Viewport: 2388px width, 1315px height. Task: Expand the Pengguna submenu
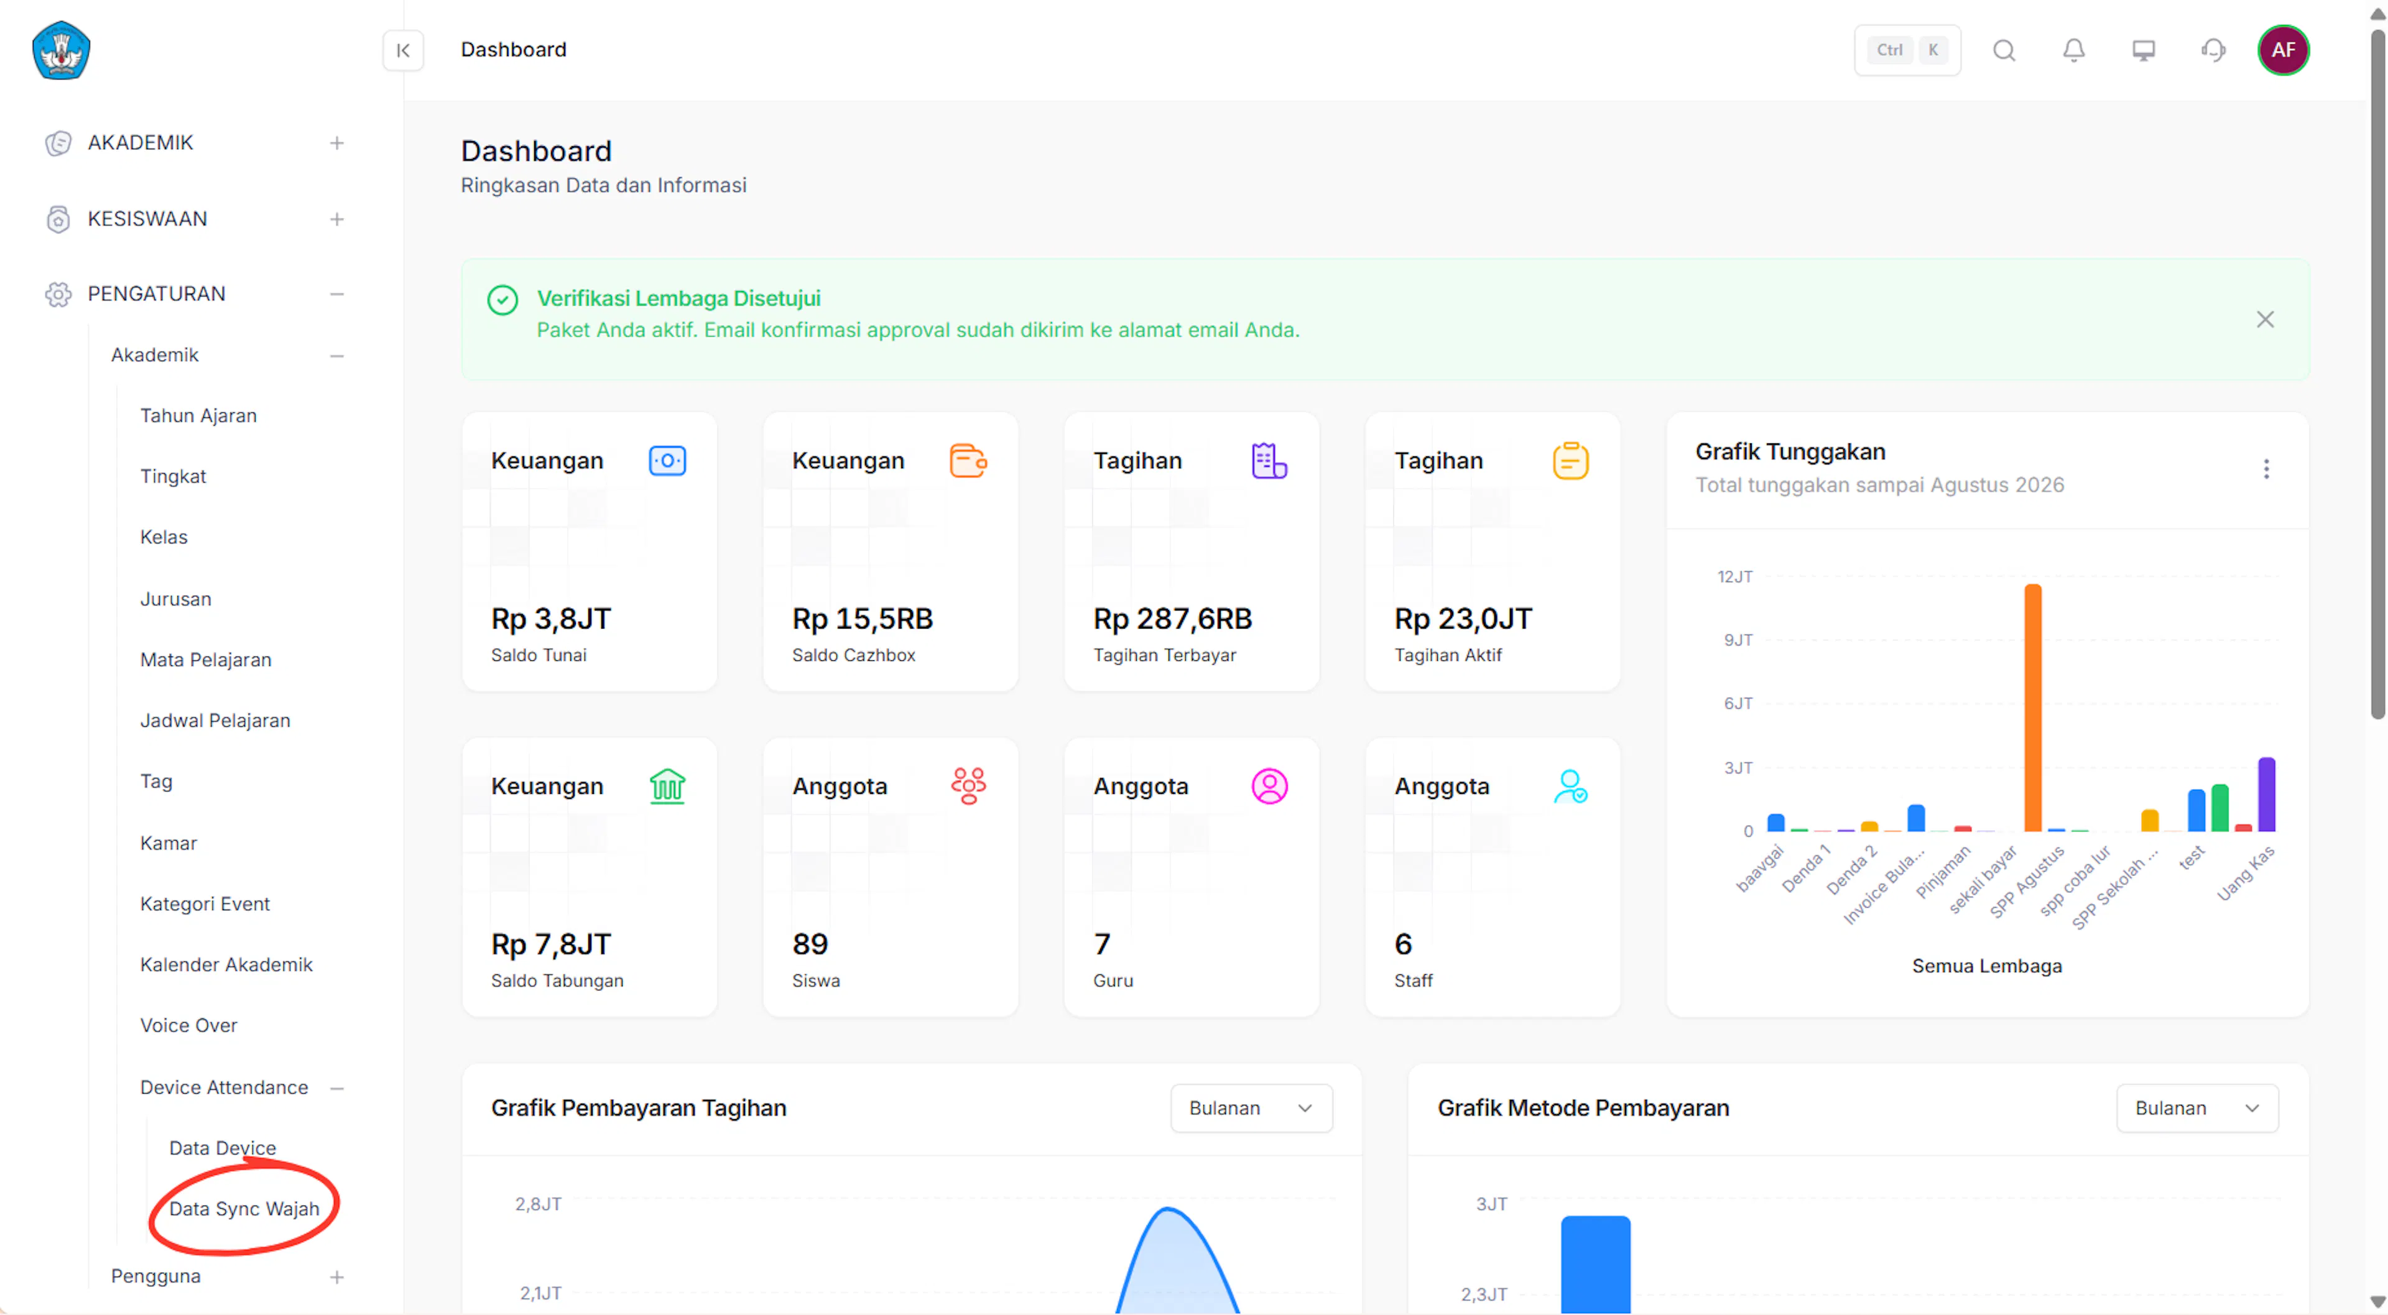(336, 1277)
